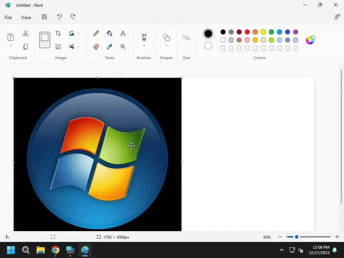Pick the pink palette color

(x=247, y=40)
